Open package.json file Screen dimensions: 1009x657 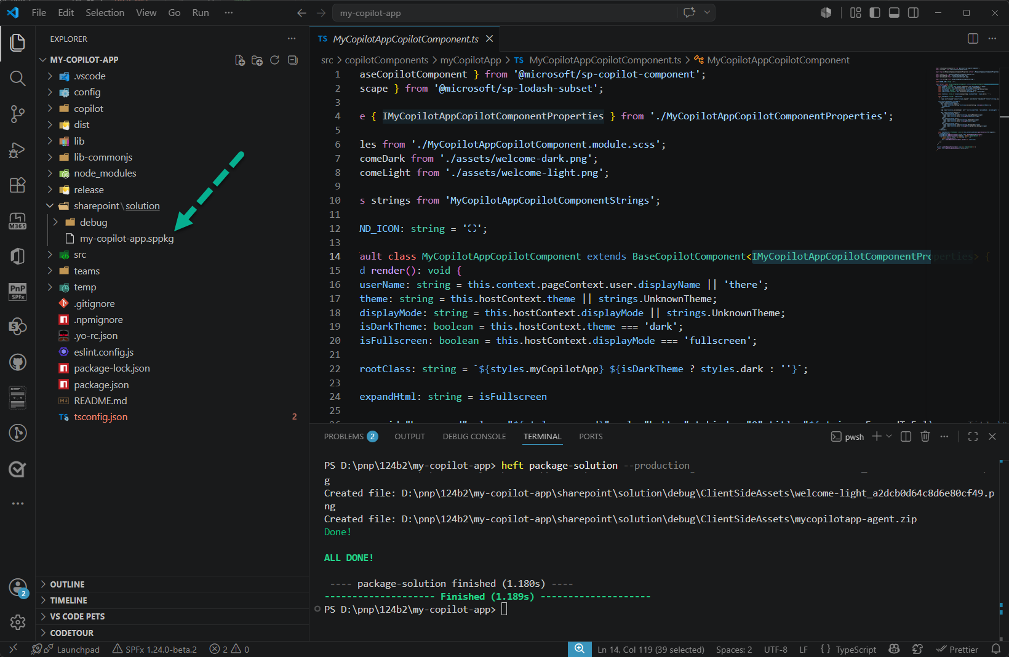tap(102, 384)
